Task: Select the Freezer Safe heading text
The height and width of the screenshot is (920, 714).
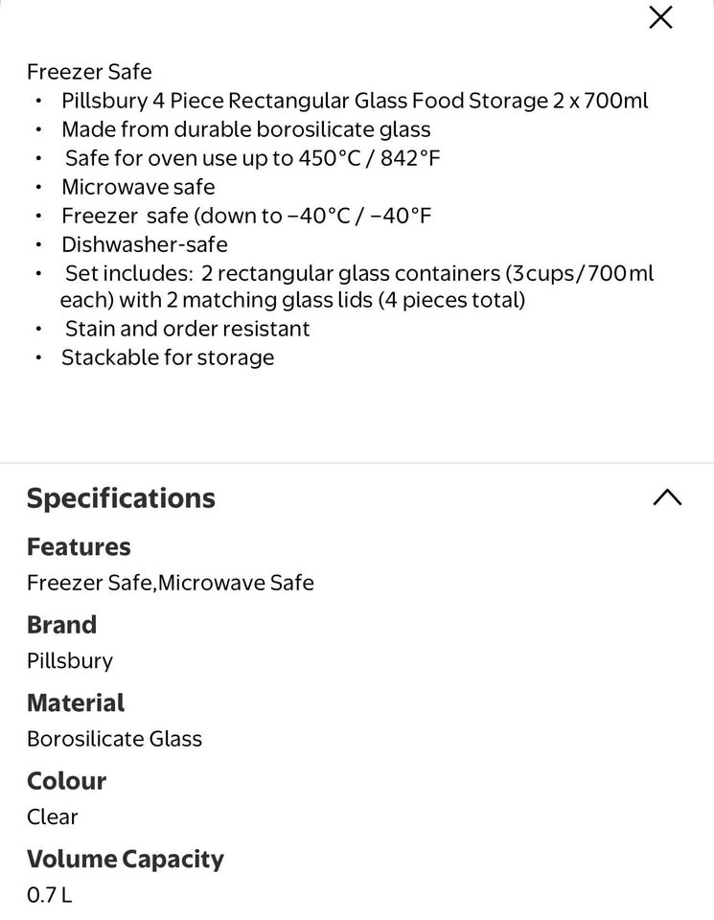Action: point(89,72)
